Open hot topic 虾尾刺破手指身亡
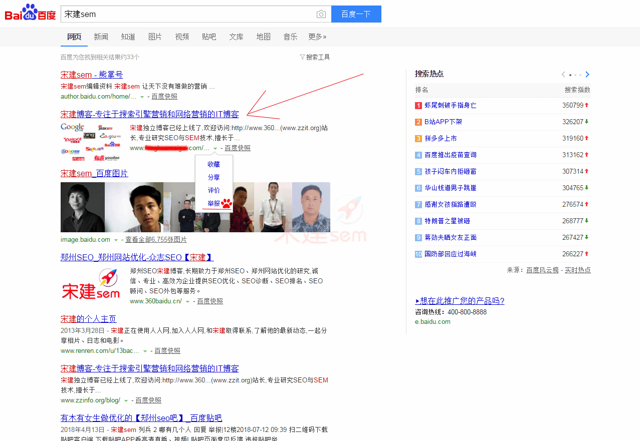The image size is (640, 441). [x=451, y=106]
